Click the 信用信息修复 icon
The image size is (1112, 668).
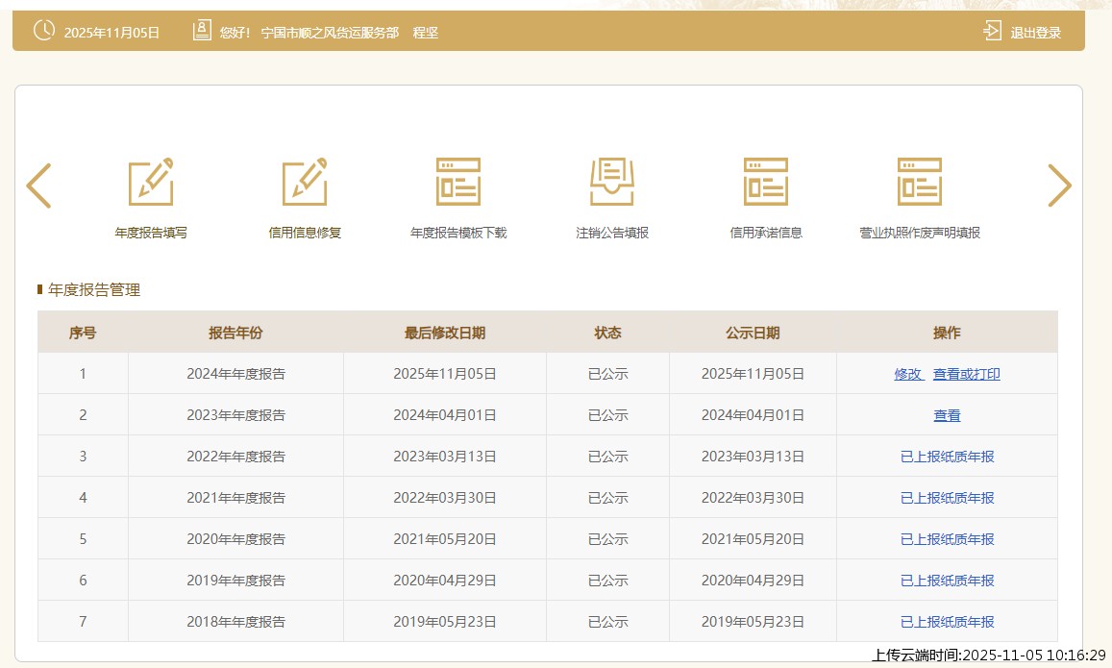(x=305, y=182)
